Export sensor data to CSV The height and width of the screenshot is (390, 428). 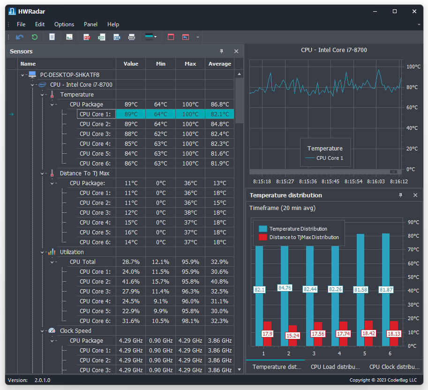coord(102,37)
